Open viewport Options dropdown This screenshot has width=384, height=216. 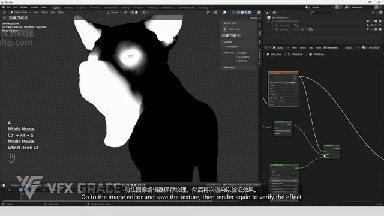click(x=254, y=18)
